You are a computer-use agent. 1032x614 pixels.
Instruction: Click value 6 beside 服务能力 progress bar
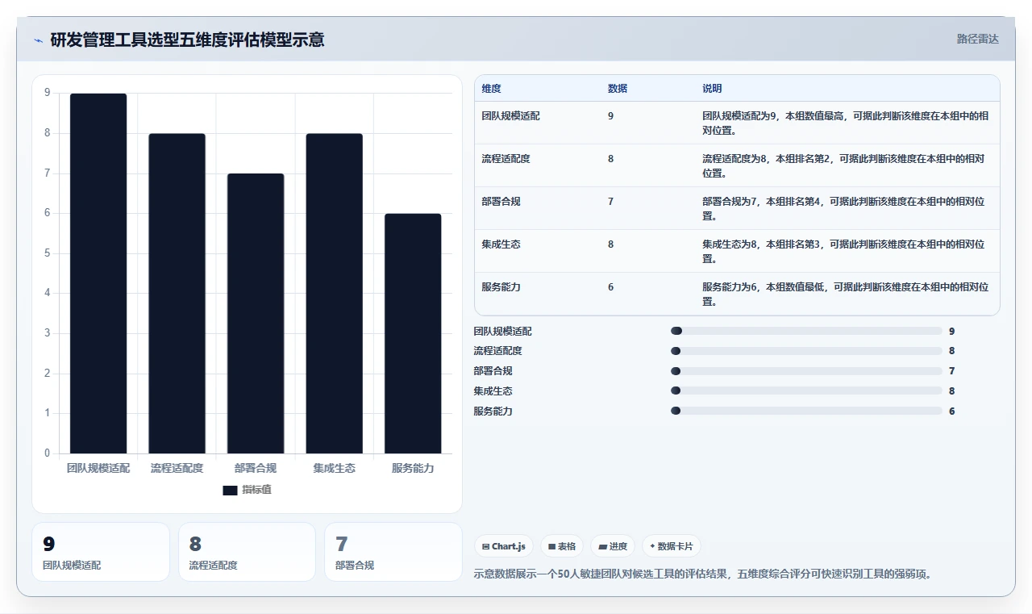pos(952,411)
